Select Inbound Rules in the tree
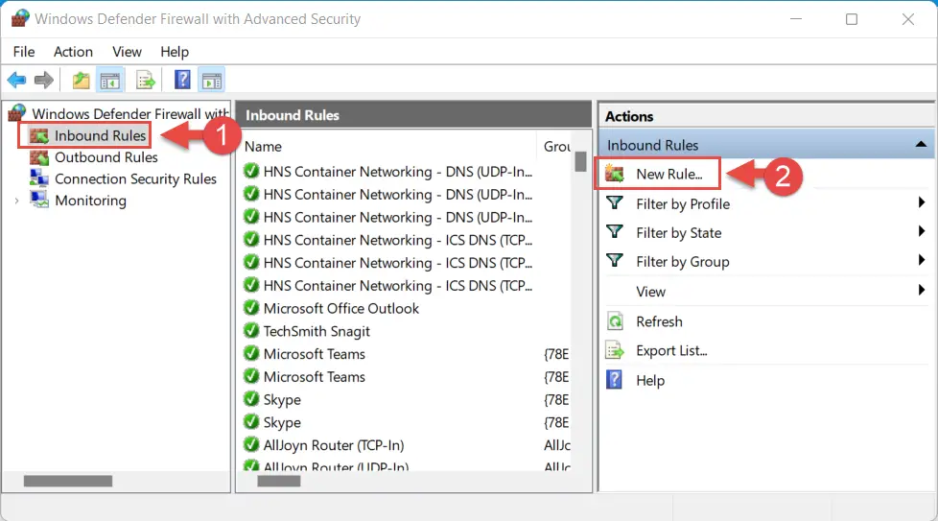938x521 pixels. click(x=101, y=136)
